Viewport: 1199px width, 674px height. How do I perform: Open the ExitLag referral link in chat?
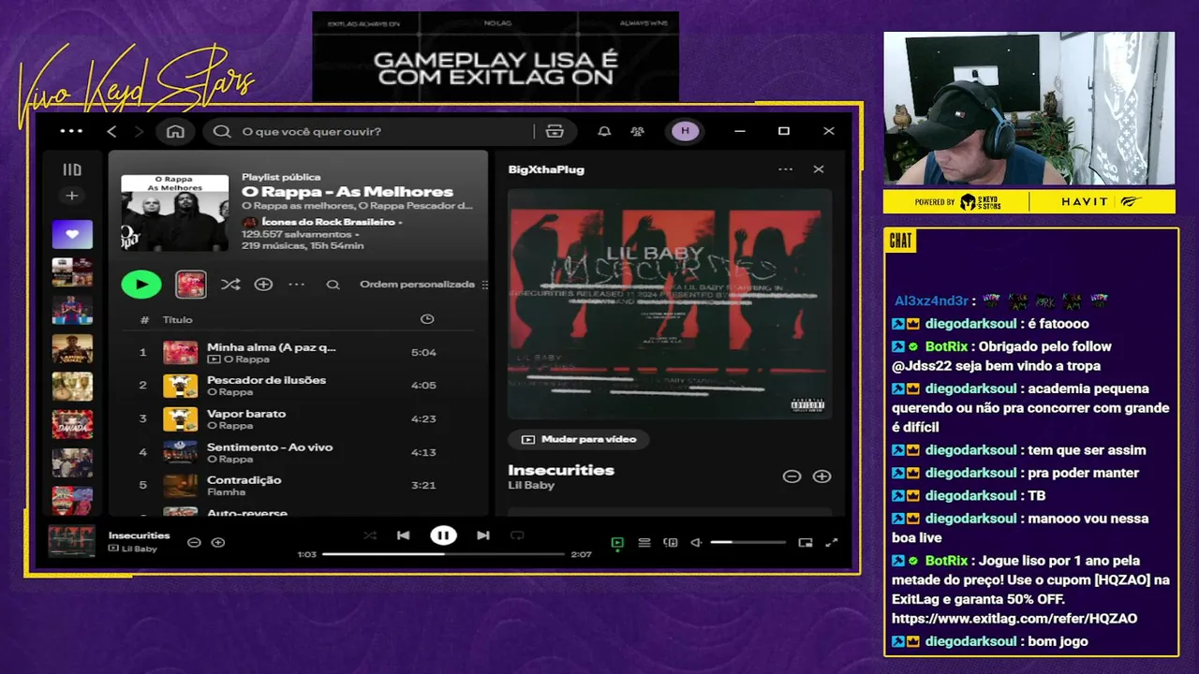(1014, 619)
